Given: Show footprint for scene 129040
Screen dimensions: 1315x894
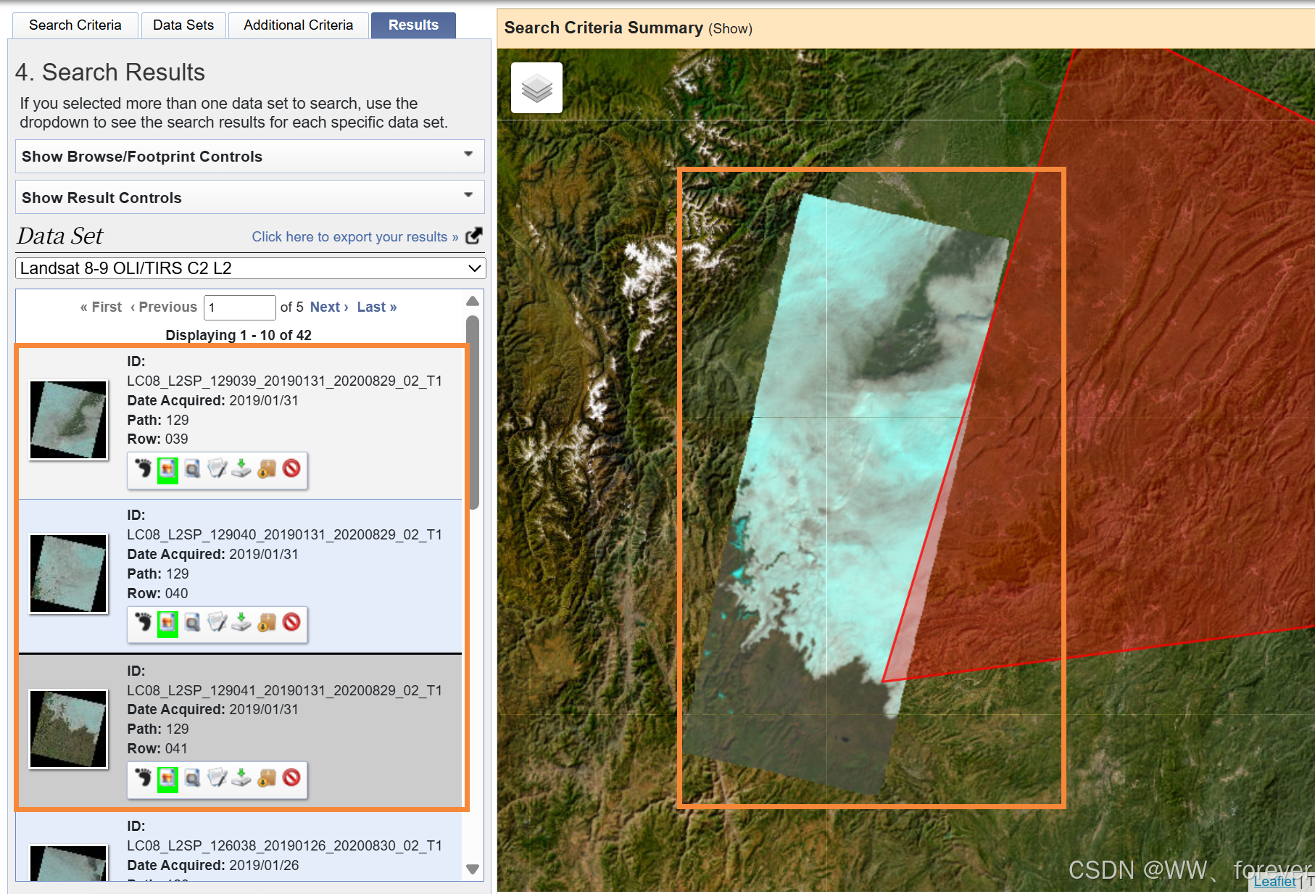Looking at the screenshot, I should [143, 623].
